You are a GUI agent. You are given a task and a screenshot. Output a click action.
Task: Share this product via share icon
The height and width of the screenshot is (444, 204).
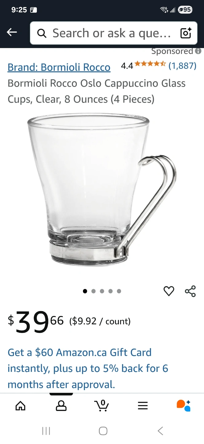tap(190, 291)
